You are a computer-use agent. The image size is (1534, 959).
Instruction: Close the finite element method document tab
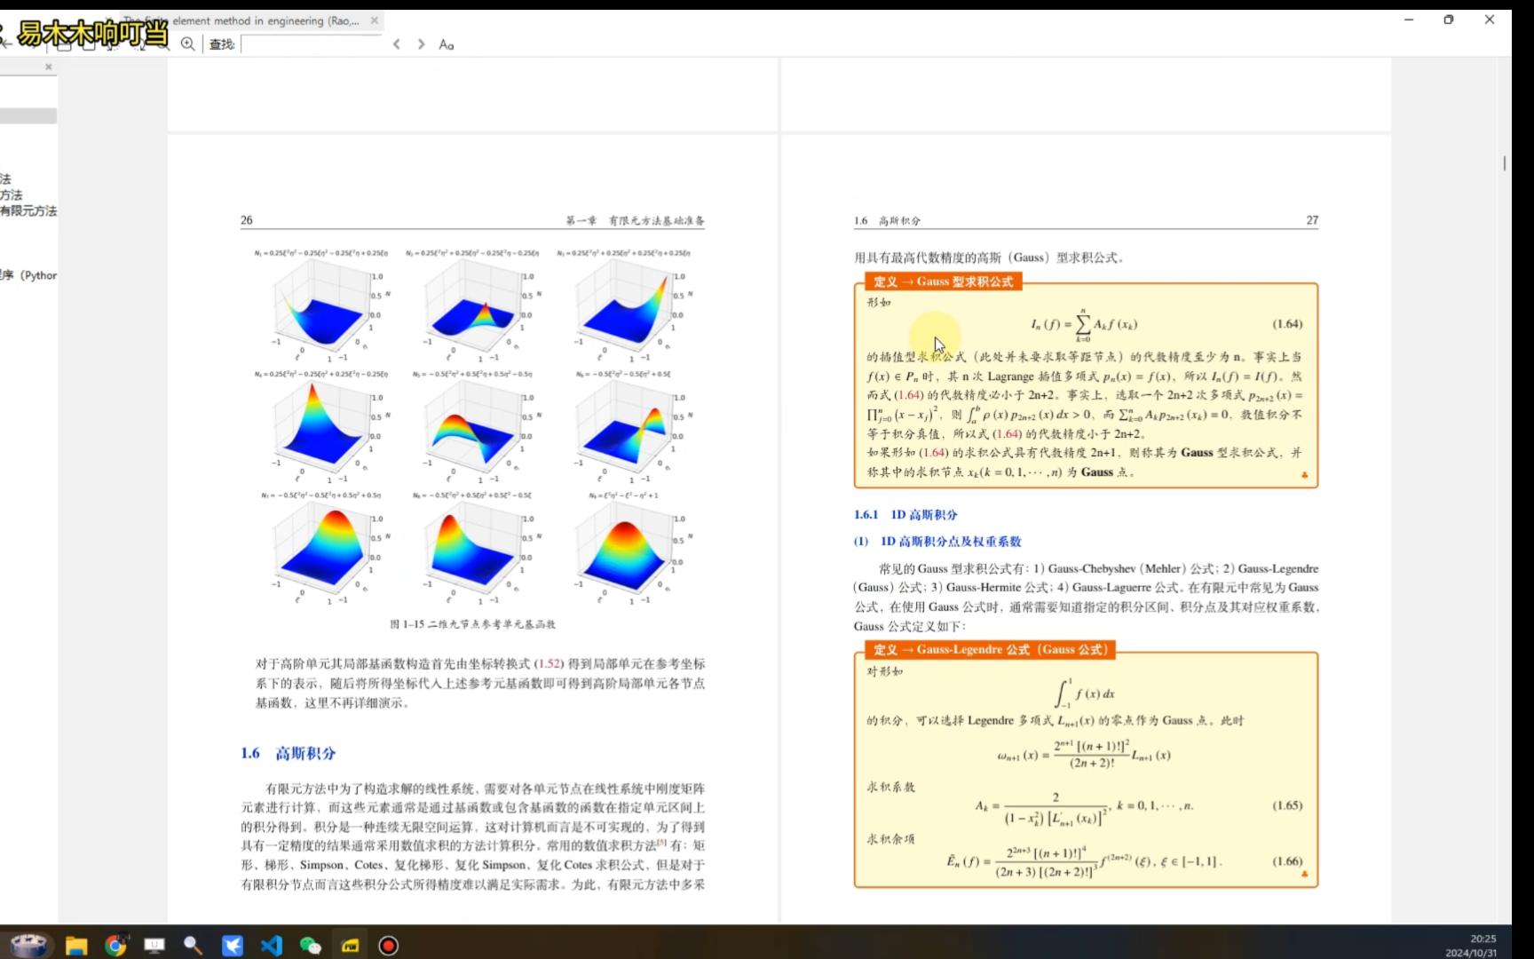point(374,20)
